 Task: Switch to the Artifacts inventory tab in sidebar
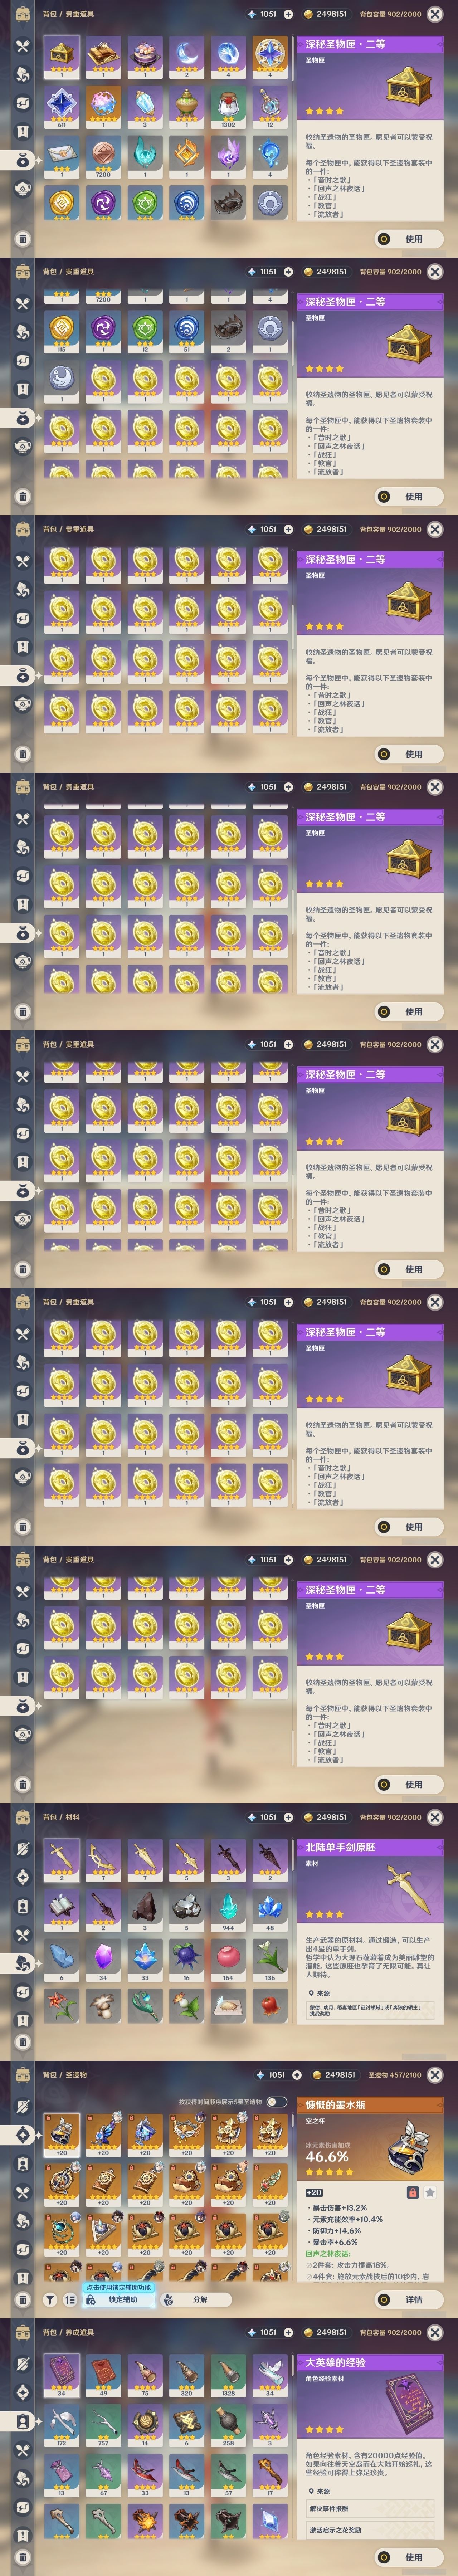[x=22, y=2134]
